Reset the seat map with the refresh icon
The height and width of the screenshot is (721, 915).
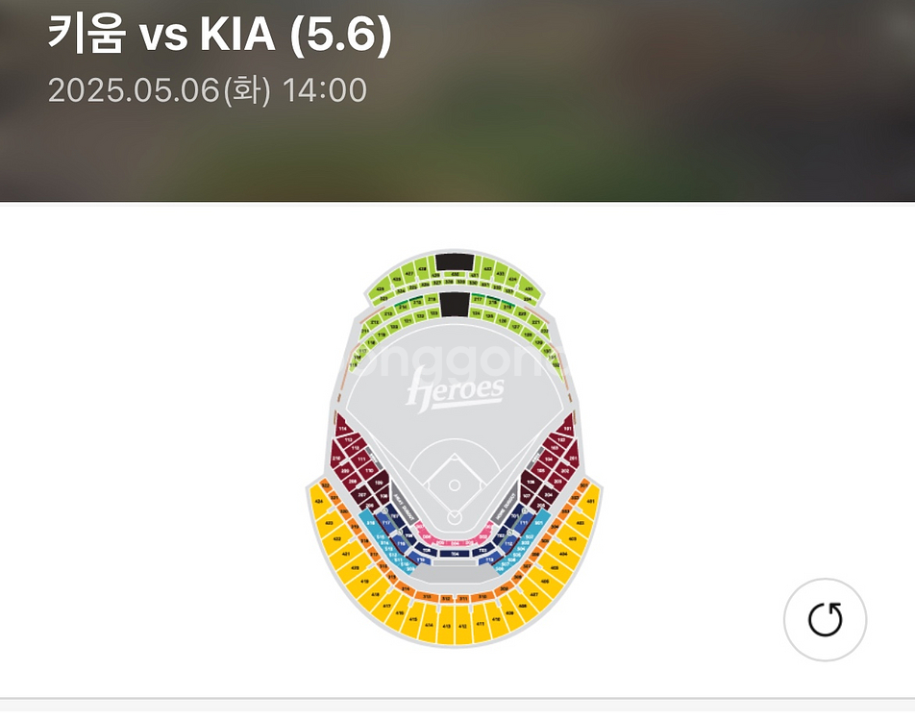(x=825, y=619)
